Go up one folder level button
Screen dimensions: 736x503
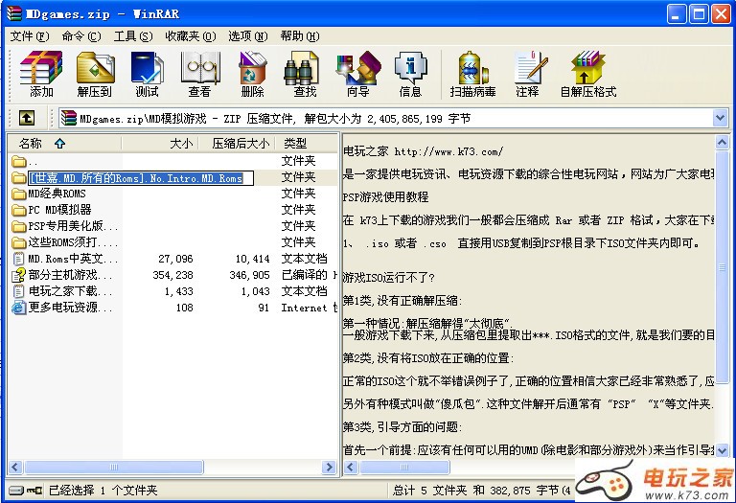pos(27,118)
